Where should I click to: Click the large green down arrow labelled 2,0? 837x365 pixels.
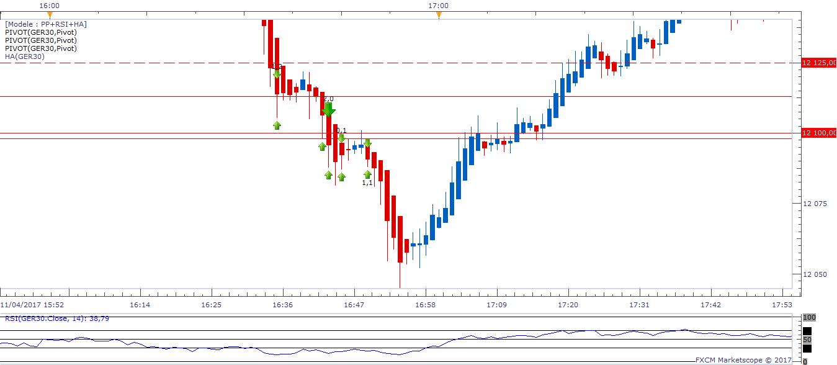[x=328, y=110]
